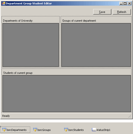Click the 'Groups of current department:' label
The height and width of the screenshot is (134, 133).
tap(79, 21)
